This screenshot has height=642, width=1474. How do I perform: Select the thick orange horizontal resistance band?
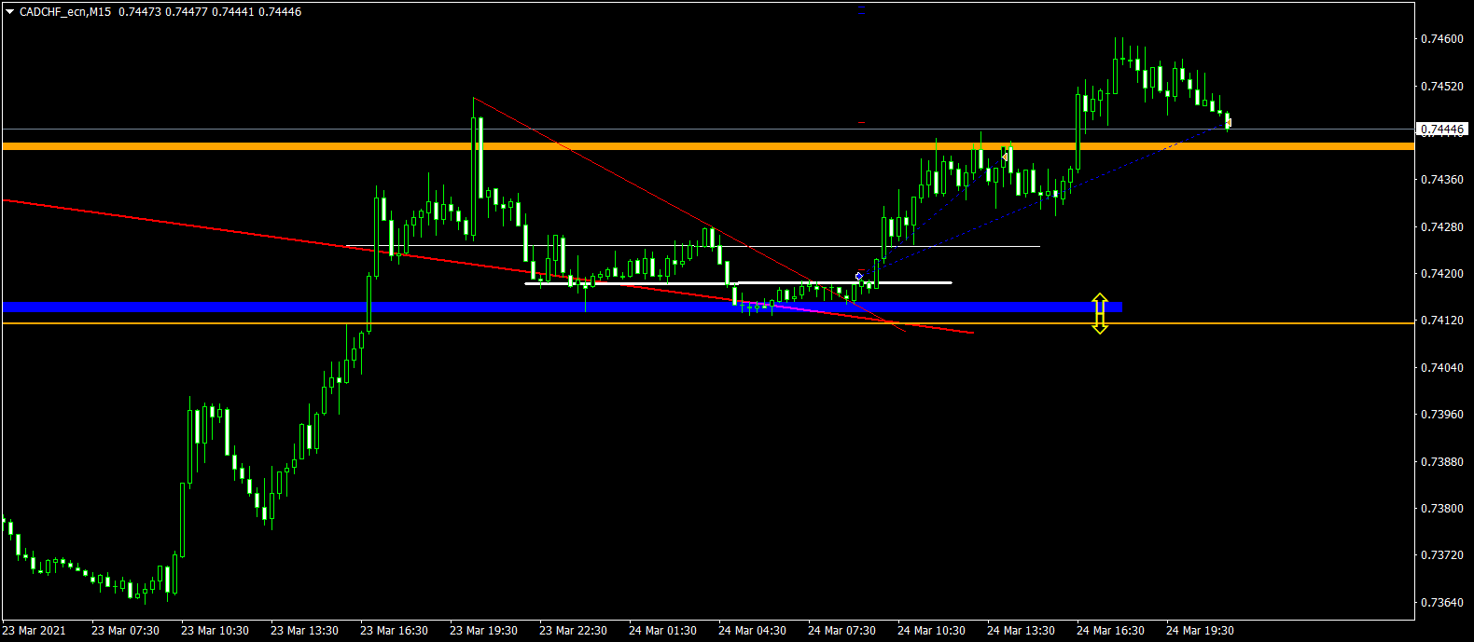click(708, 146)
